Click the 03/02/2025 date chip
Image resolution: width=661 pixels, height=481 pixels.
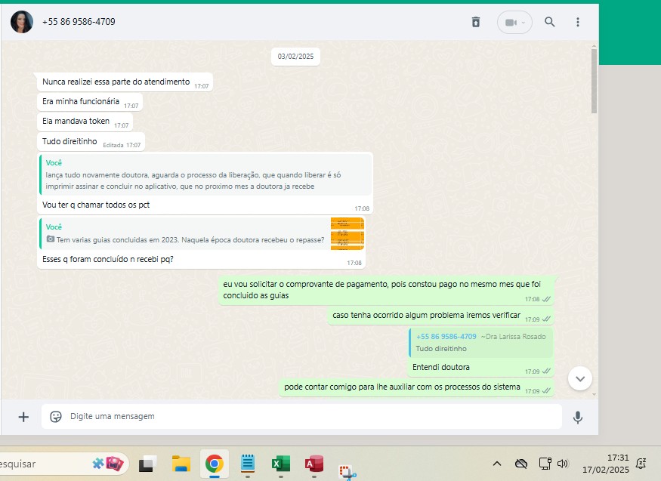tap(295, 57)
